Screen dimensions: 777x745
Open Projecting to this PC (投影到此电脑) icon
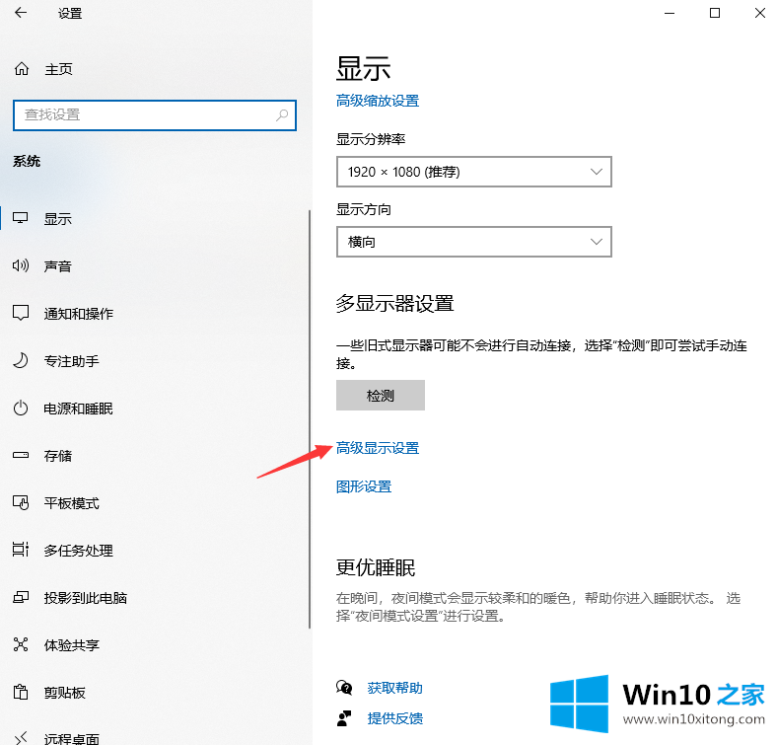[x=21, y=598]
